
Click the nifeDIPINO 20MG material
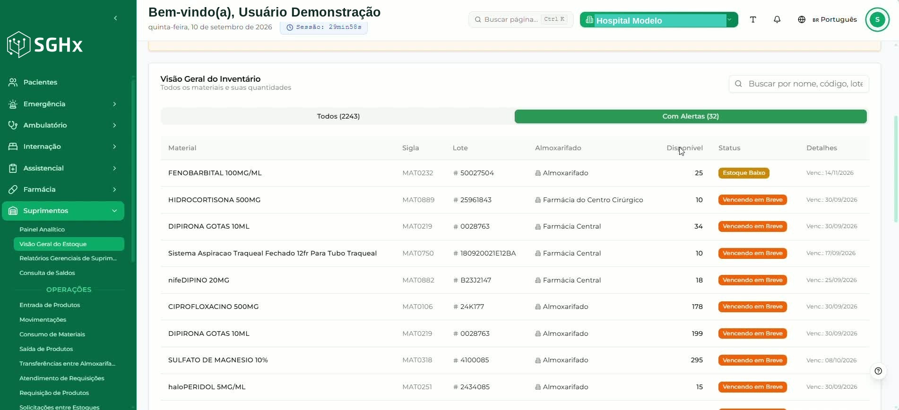[x=199, y=280]
